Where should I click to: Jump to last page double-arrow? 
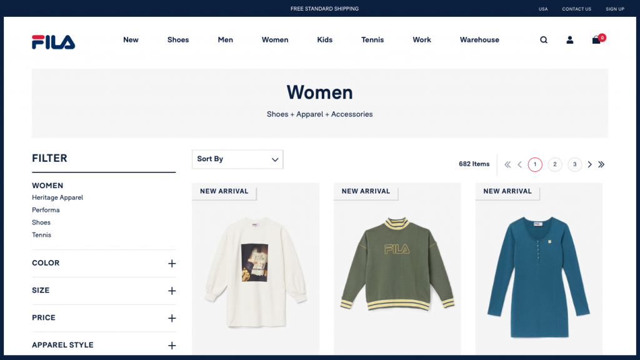[x=601, y=164]
